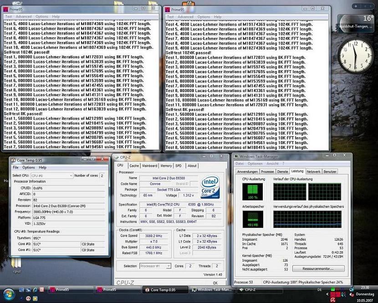The height and width of the screenshot is (303, 378).
Task: Launch Internet Explorer from quick launch
Action: (x=35, y=290)
